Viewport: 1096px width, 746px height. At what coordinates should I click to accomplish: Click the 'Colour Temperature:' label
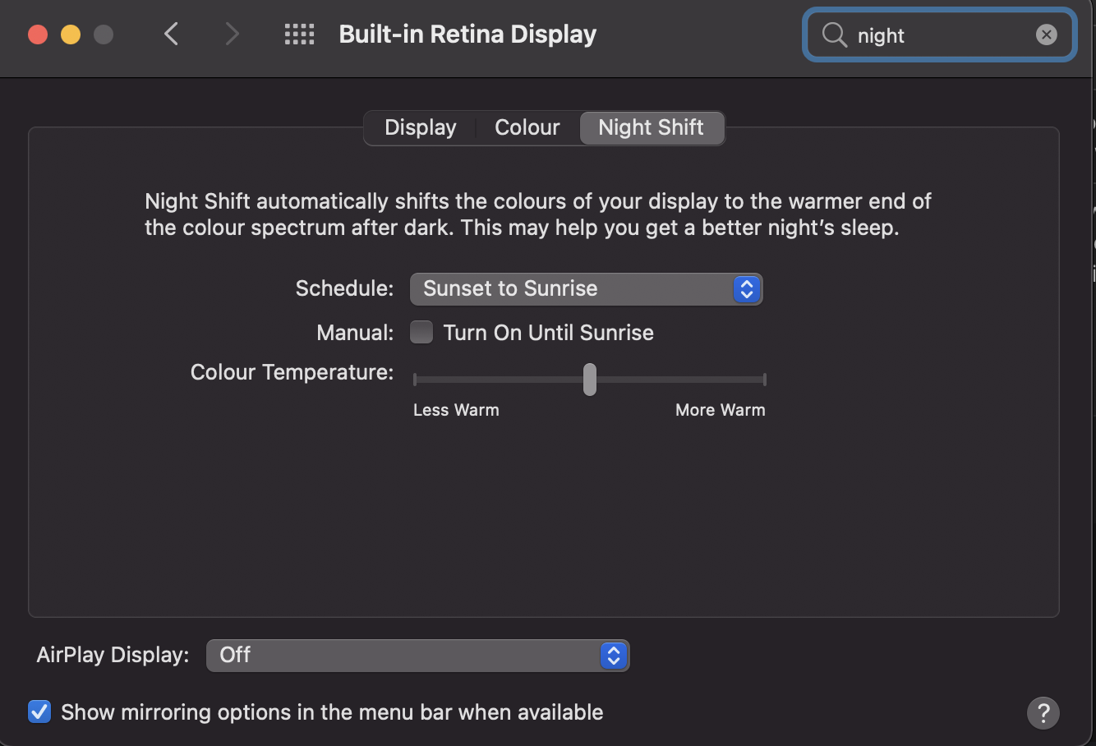[x=292, y=372]
